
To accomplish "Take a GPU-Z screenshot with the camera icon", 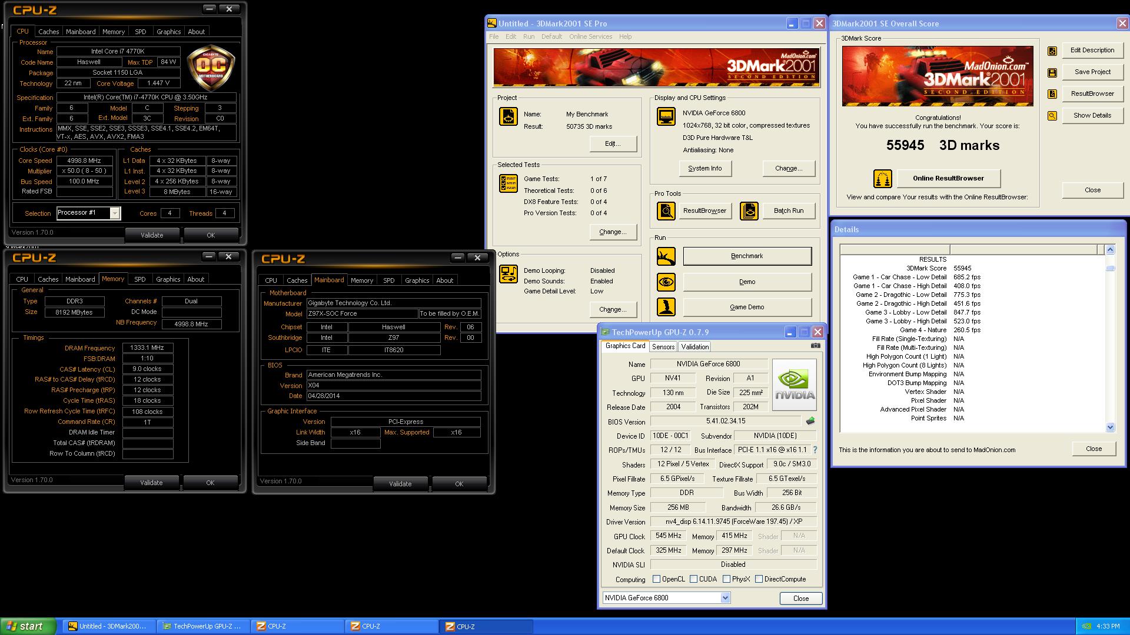I will click(x=815, y=346).
